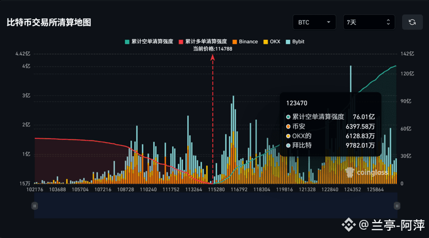Click the tallest Bybit bar near 124352
This screenshot has height=238, width=429.
point(351,79)
